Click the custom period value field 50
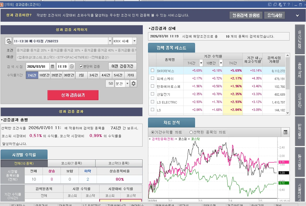Viewport: 306px width, 206px height. point(110,83)
